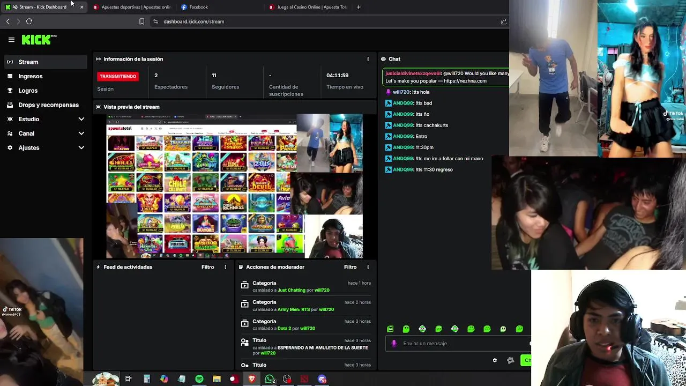
Task: Go back in browser history
Action: (8, 21)
